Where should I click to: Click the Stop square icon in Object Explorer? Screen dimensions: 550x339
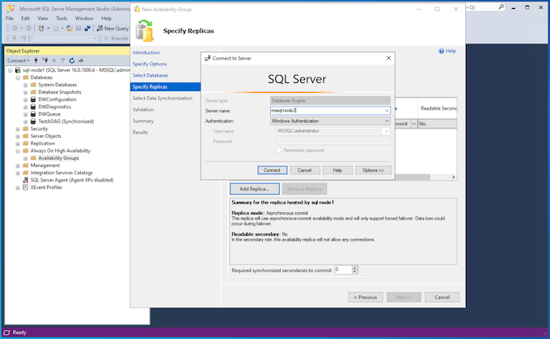(54, 61)
